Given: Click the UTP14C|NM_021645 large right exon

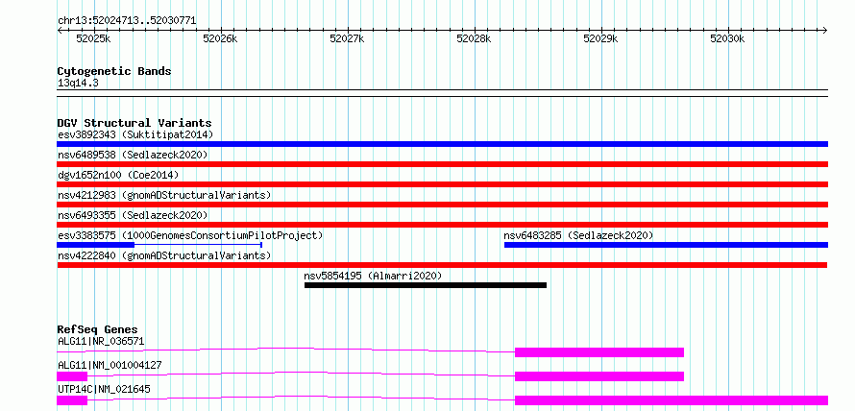Looking at the screenshot, I should [672, 400].
